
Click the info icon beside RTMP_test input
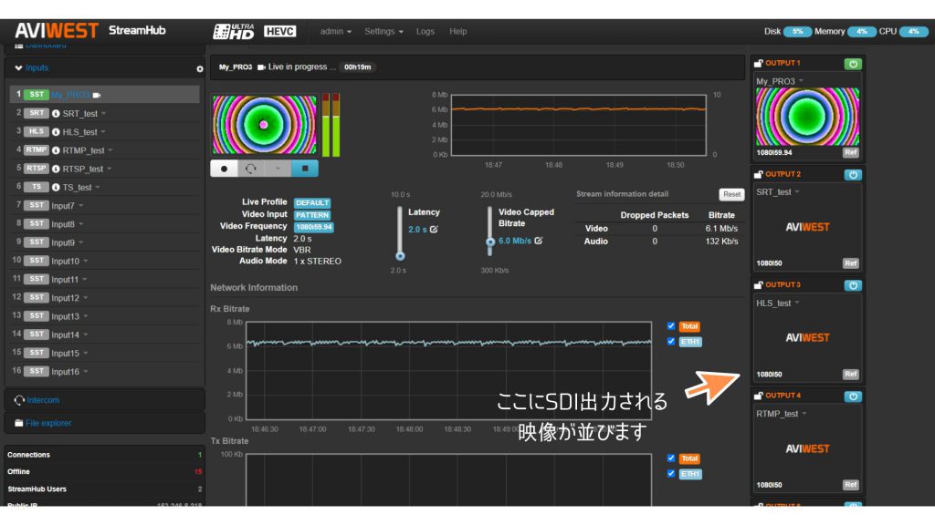[56, 150]
